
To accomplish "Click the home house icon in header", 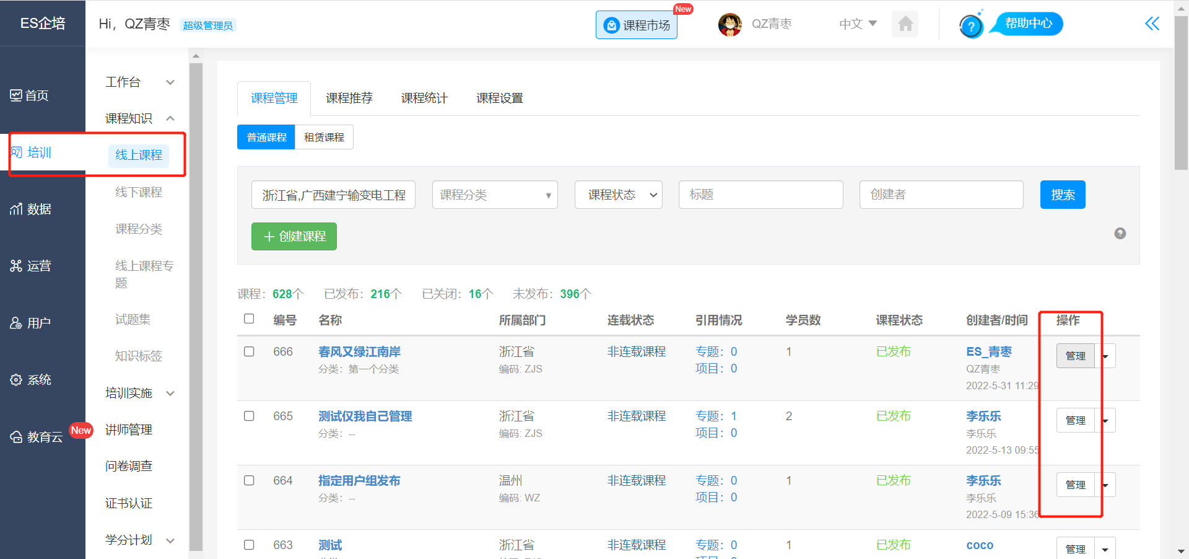I will pos(905,24).
